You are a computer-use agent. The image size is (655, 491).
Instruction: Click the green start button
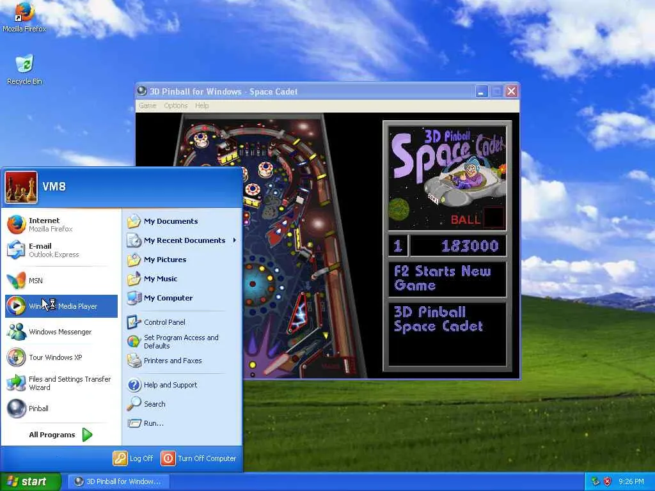click(30, 481)
